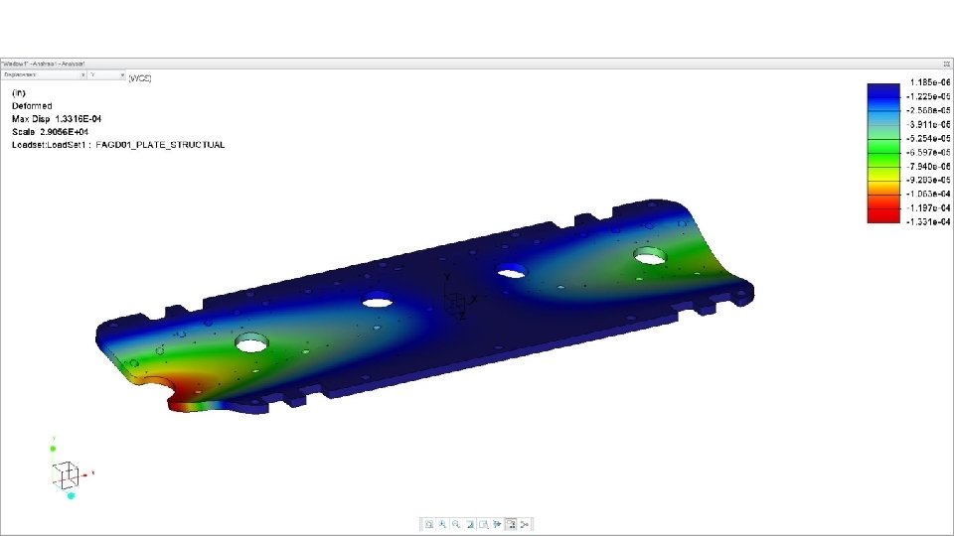The image size is (954, 536).
Task: Click legend value 1.185e-06
Action: tap(930, 82)
